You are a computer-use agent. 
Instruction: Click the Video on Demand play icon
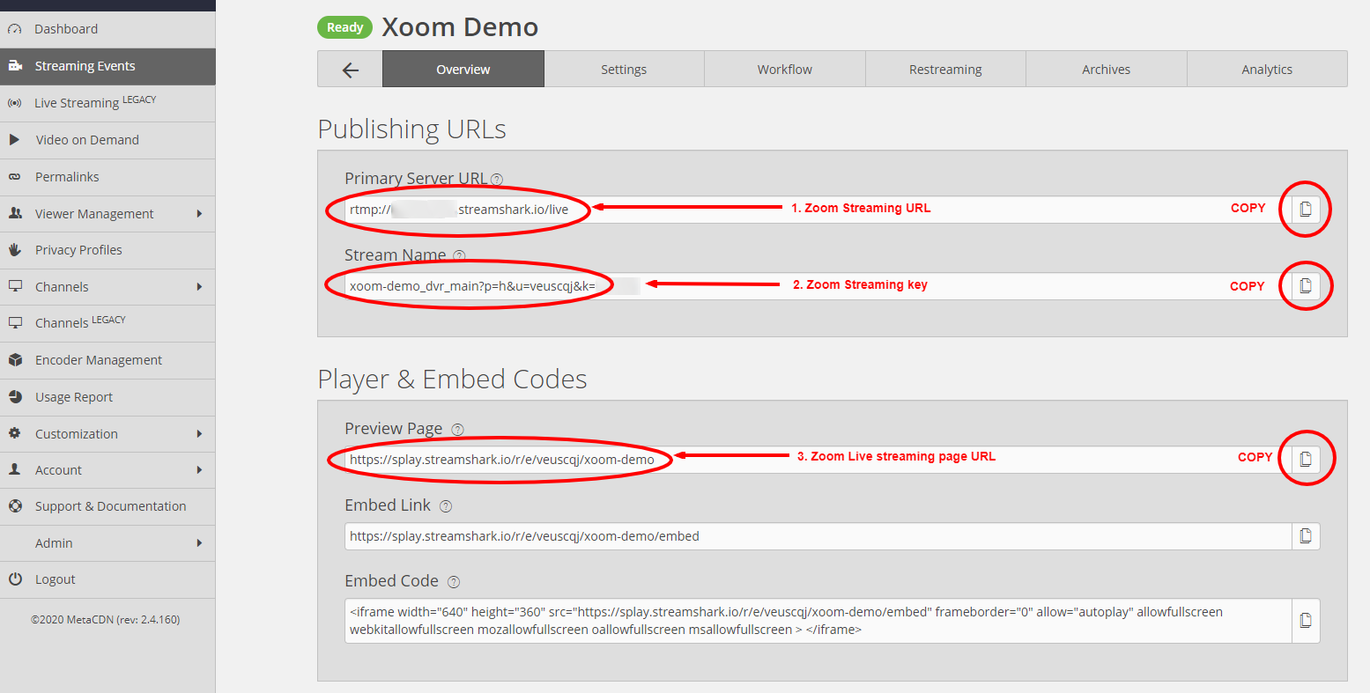[x=14, y=140]
